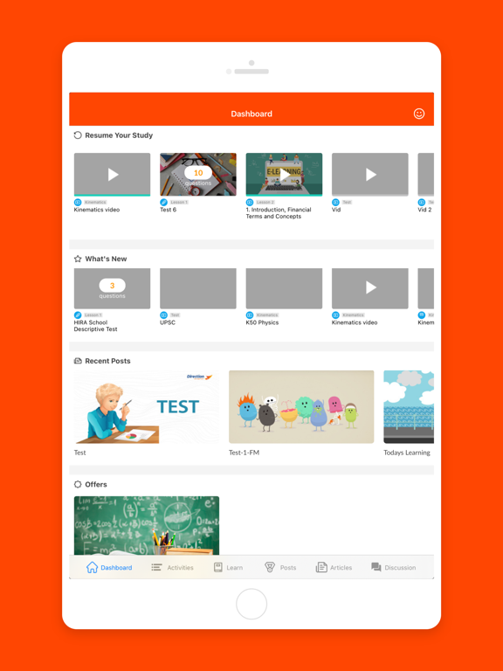
Task: Click the Resume Your Study refresh icon
Action: [78, 135]
